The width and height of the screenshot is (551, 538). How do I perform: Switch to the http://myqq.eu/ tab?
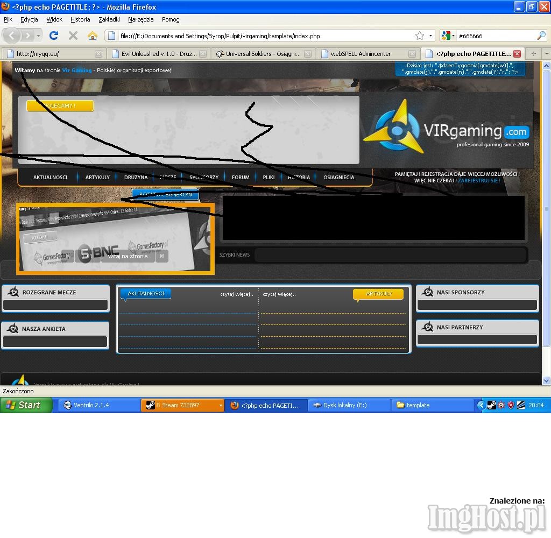coord(53,54)
